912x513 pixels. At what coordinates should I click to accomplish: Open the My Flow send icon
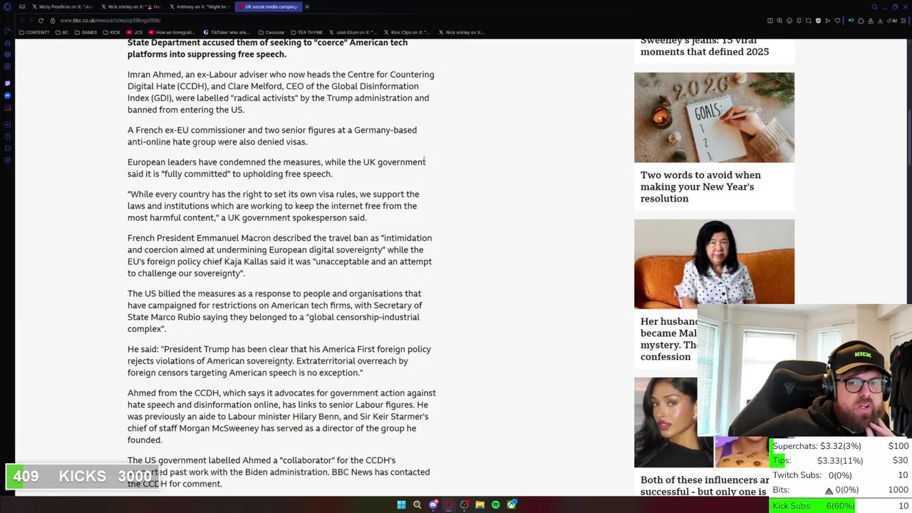pyautogui.click(x=827, y=21)
